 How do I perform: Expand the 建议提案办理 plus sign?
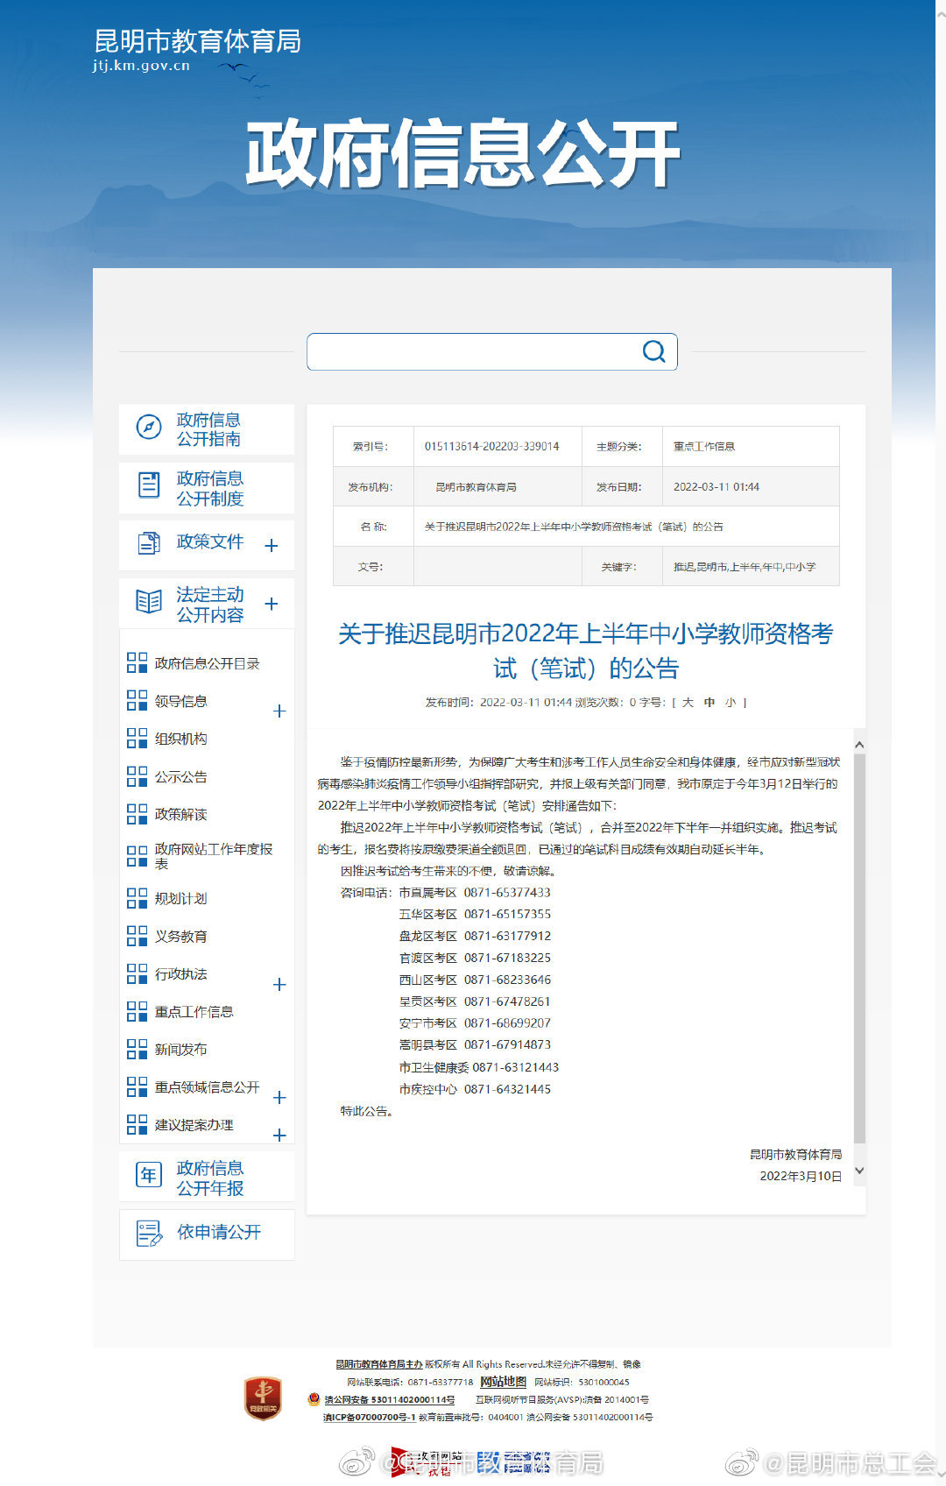[x=279, y=1135]
